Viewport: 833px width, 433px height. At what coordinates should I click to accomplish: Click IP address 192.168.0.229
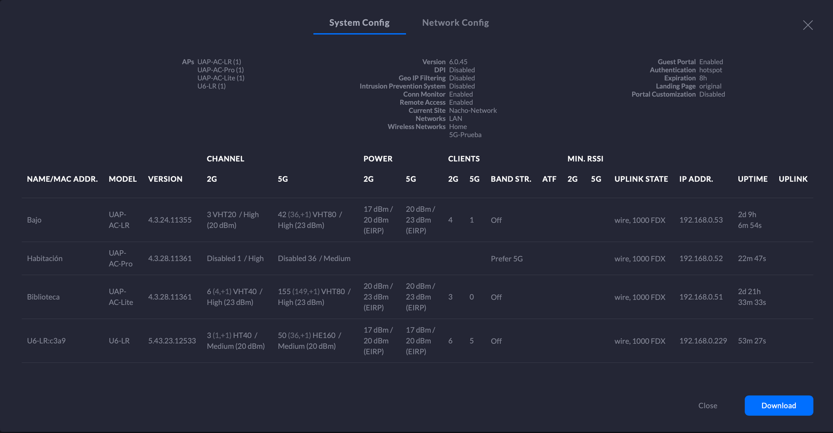703,341
